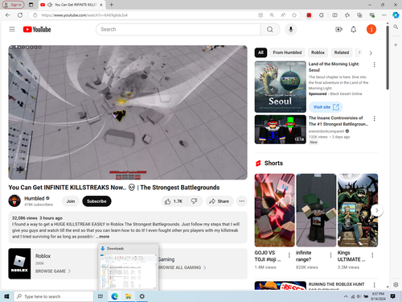This screenshot has height=302, width=402.
Task: Click the voice search microphone icon
Action: tap(291, 29)
